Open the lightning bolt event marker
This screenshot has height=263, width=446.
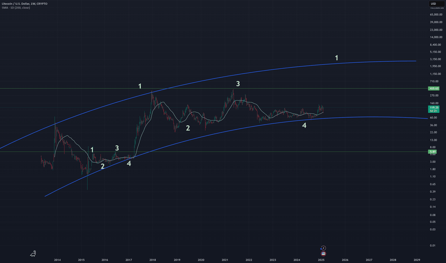tap(323, 248)
